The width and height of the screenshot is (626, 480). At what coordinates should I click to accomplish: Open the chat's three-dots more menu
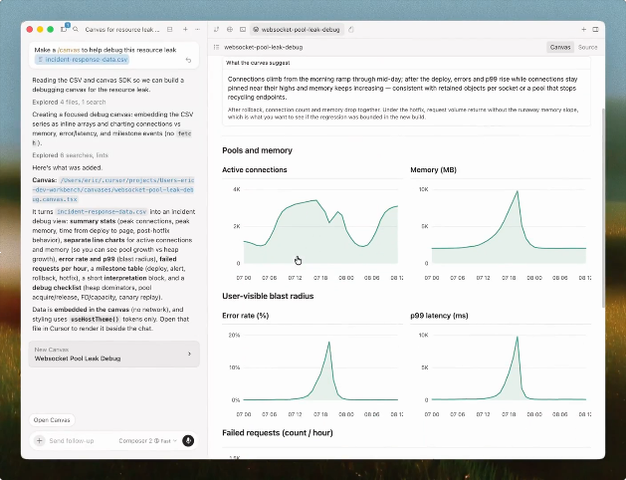coord(198,29)
